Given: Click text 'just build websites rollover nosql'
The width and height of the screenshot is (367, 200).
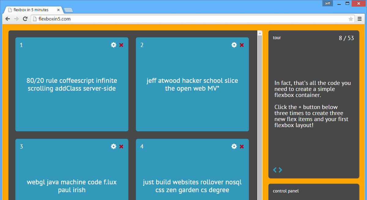Looking at the screenshot, I should click(192, 182).
